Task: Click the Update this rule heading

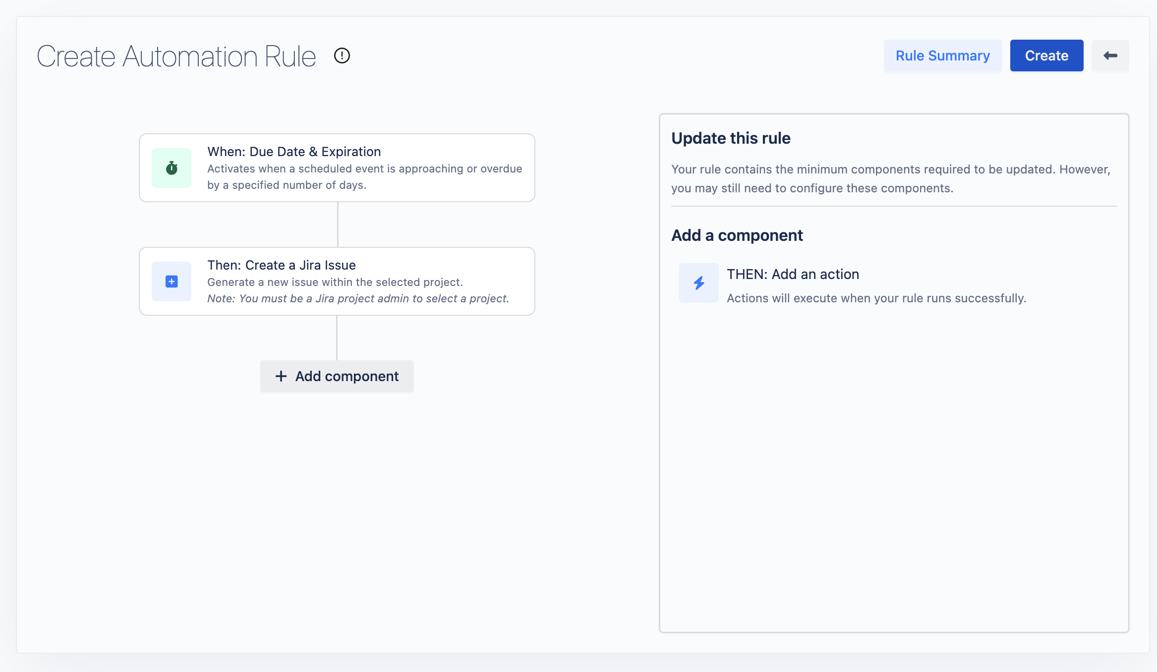Action: pyautogui.click(x=731, y=138)
